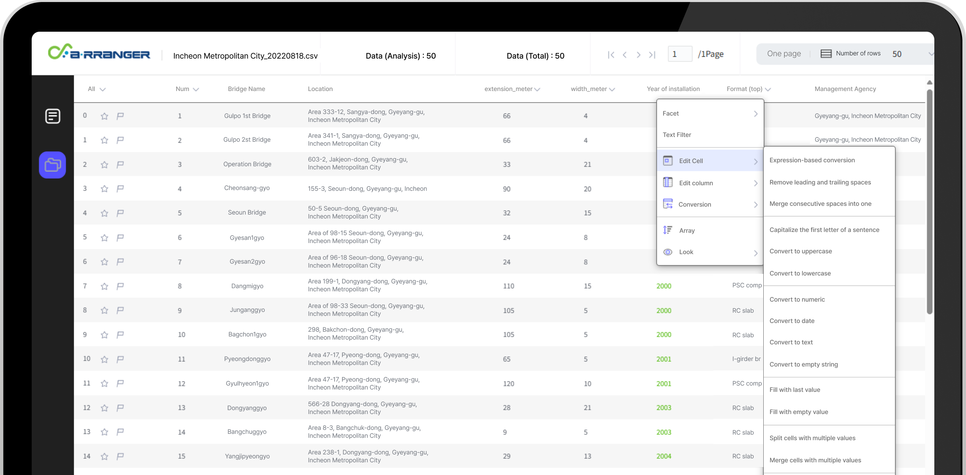Click Management Agency column header
The width and height of the screenshot is (966, 475).
[x=845, y=89]
